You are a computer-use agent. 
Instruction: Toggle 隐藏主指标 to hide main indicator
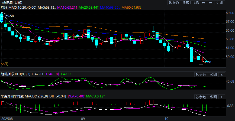pyautogui.click(x=191, y=3)
